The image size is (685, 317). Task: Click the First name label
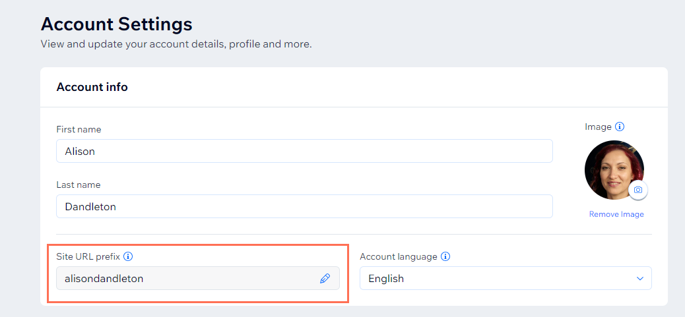pyautogui.click(x=79, y=129)
